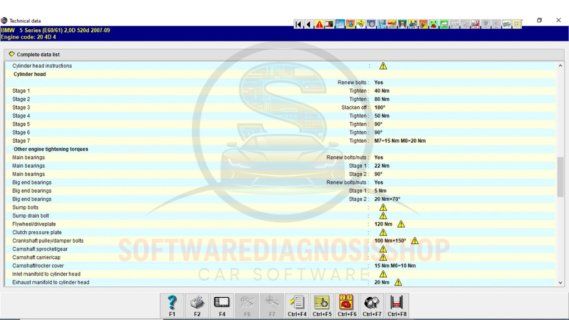Click the Ctrl+F4 notes editing button
The image size is (569, 320).
pos(297,306)
